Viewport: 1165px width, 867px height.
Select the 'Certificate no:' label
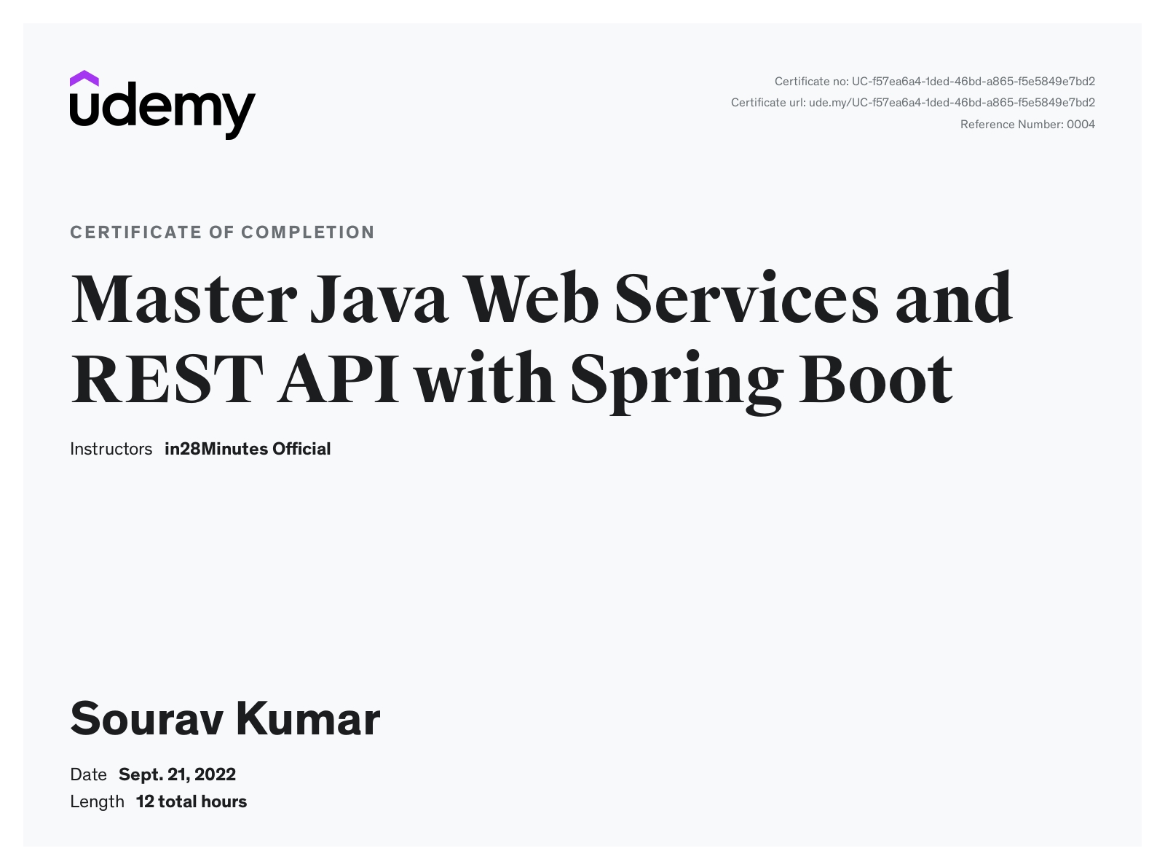[x=811, y=82]
